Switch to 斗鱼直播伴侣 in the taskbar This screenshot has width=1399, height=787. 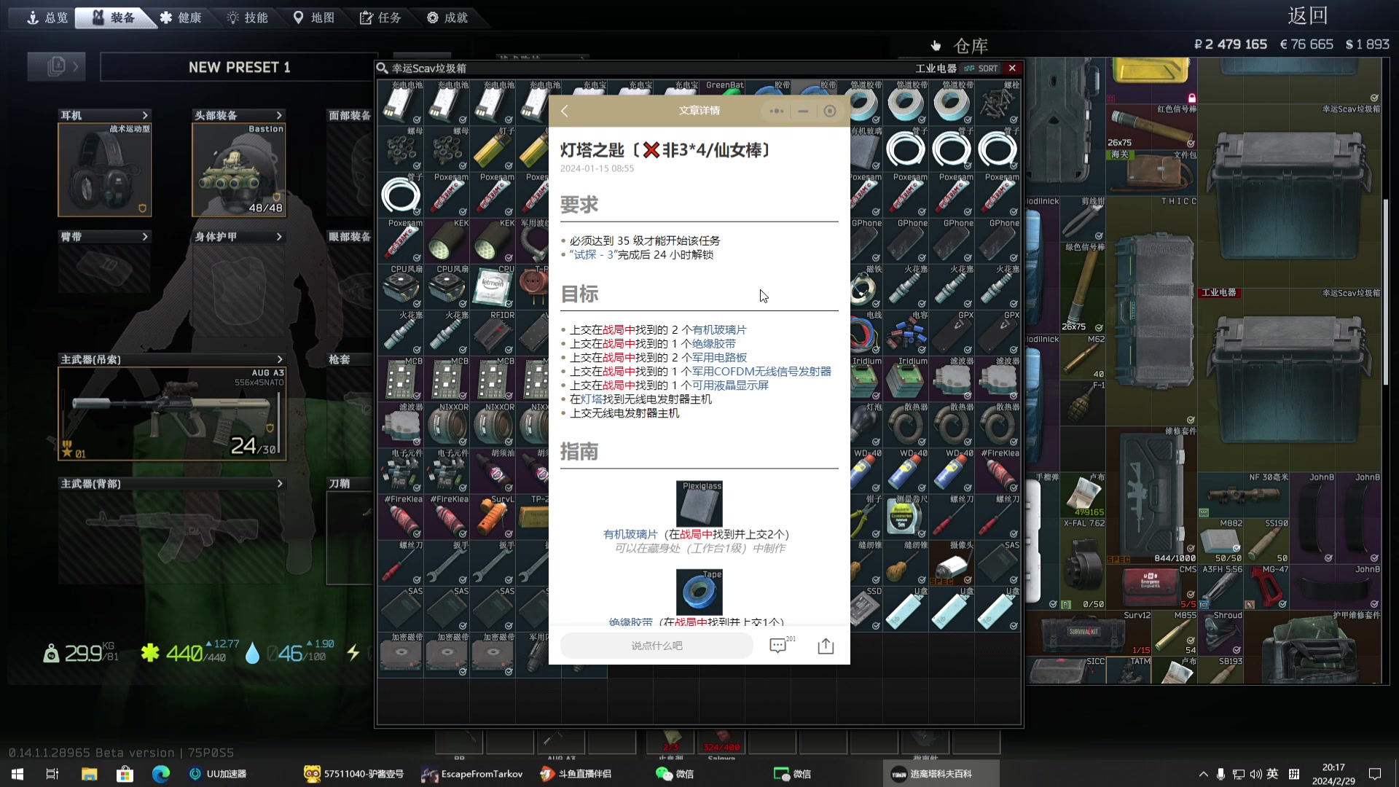tap(576, 774)
